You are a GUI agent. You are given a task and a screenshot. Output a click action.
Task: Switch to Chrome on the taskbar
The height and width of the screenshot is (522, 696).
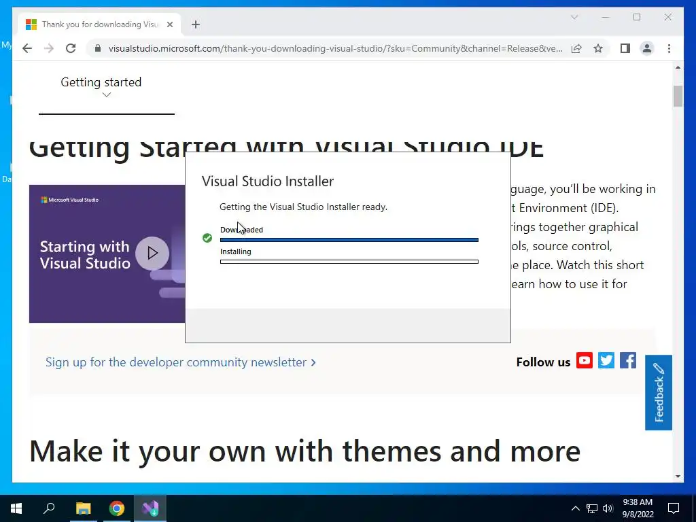click(117, 508)
